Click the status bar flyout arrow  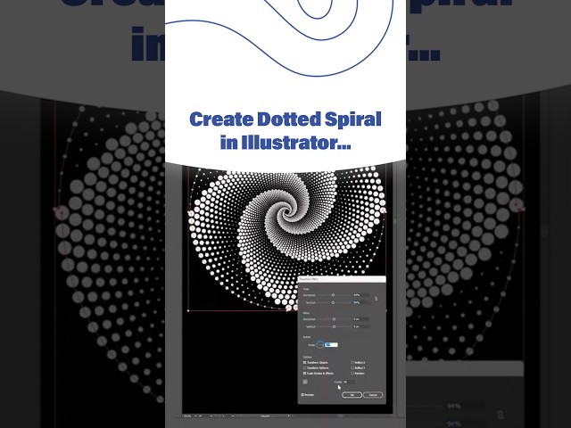(x=289, y=416)
